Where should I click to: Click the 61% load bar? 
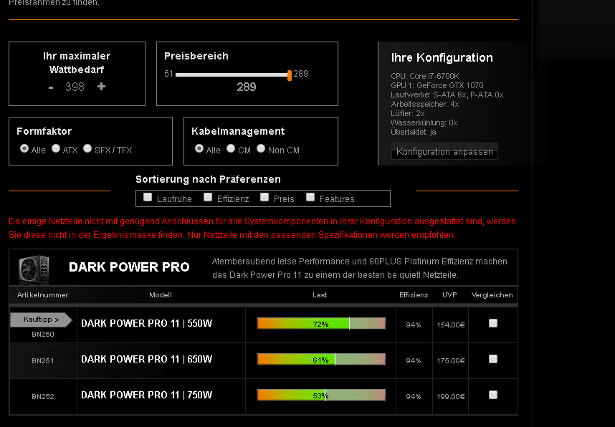321,359
